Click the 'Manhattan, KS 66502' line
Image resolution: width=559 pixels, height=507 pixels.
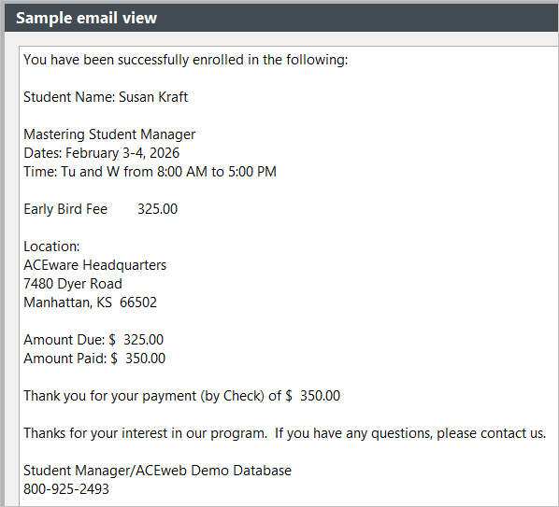[x=90, y=303]
